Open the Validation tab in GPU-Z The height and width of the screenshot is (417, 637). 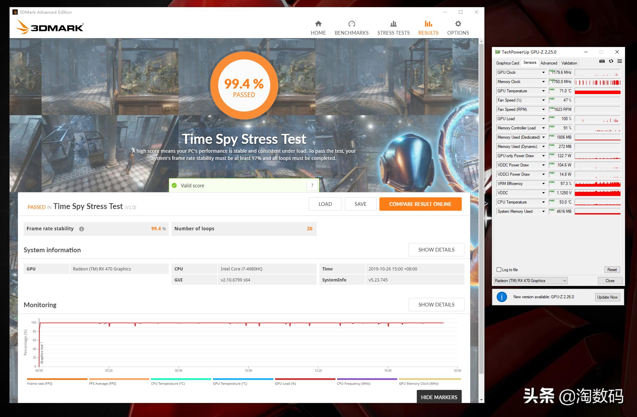[x=569, y=63]
